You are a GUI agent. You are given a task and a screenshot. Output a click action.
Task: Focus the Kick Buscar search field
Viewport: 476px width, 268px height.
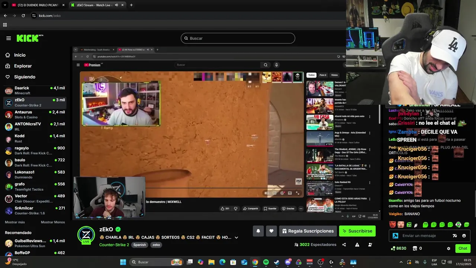(238, 38)
